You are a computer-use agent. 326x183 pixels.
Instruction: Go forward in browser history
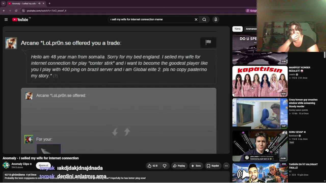click(x=10, y=11)
